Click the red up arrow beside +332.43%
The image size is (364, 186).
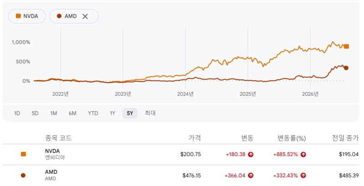click(303, 176)
